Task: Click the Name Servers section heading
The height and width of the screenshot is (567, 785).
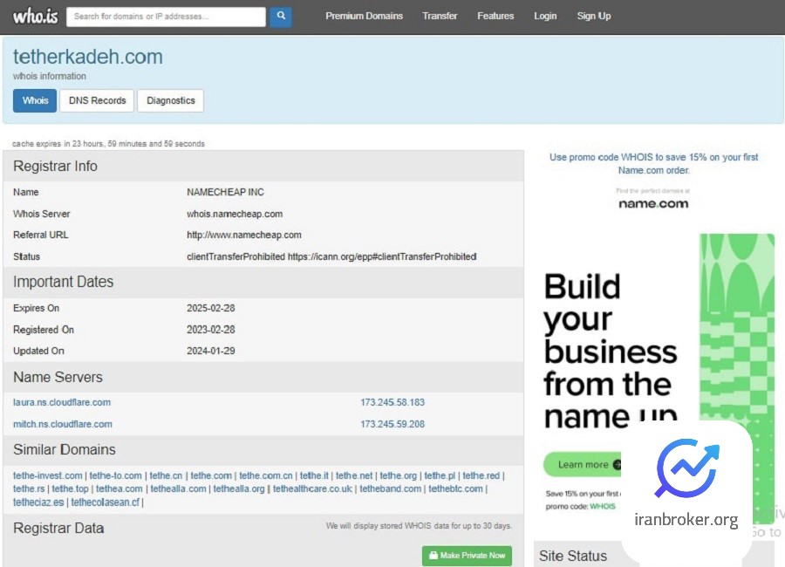Action: [x=58, y=377]
